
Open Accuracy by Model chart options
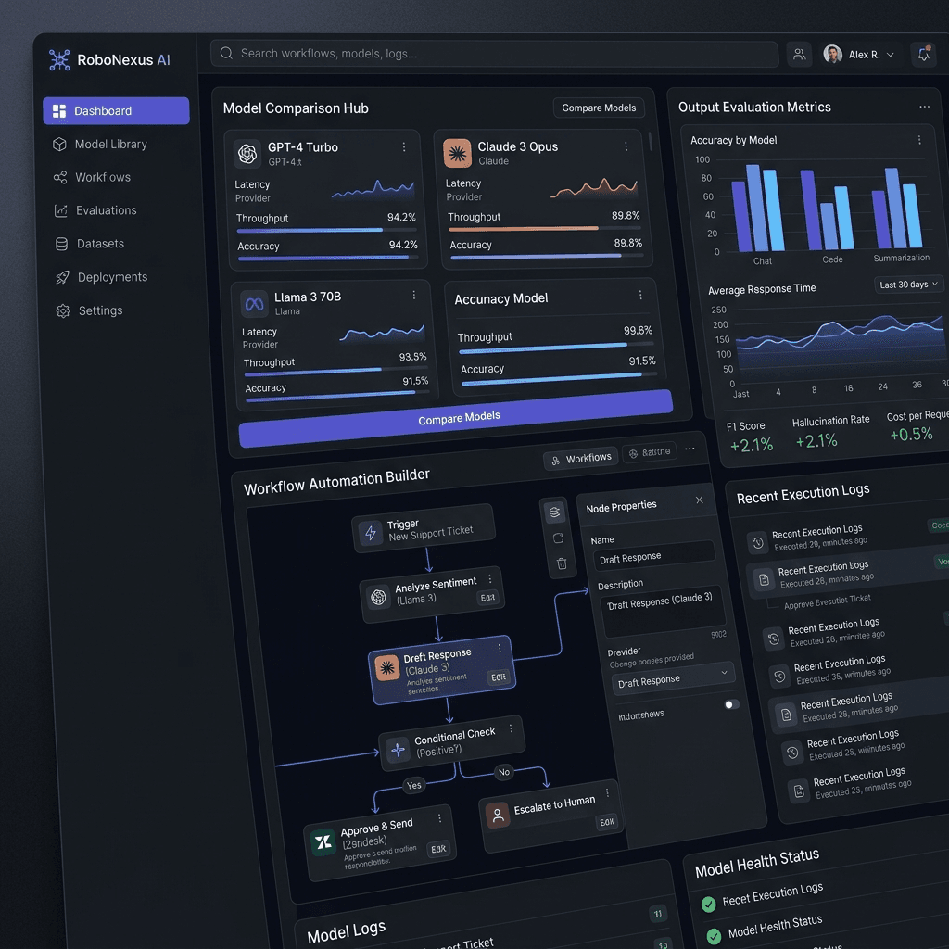919,140
